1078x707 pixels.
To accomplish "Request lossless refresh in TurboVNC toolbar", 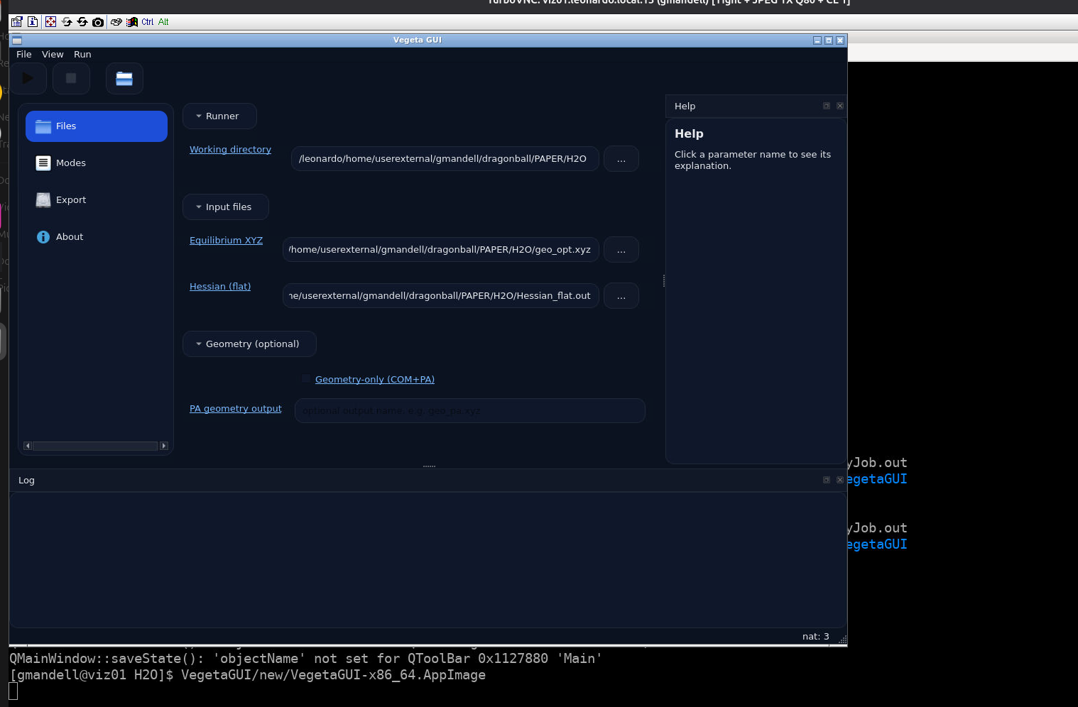I will tap(82, 22).
